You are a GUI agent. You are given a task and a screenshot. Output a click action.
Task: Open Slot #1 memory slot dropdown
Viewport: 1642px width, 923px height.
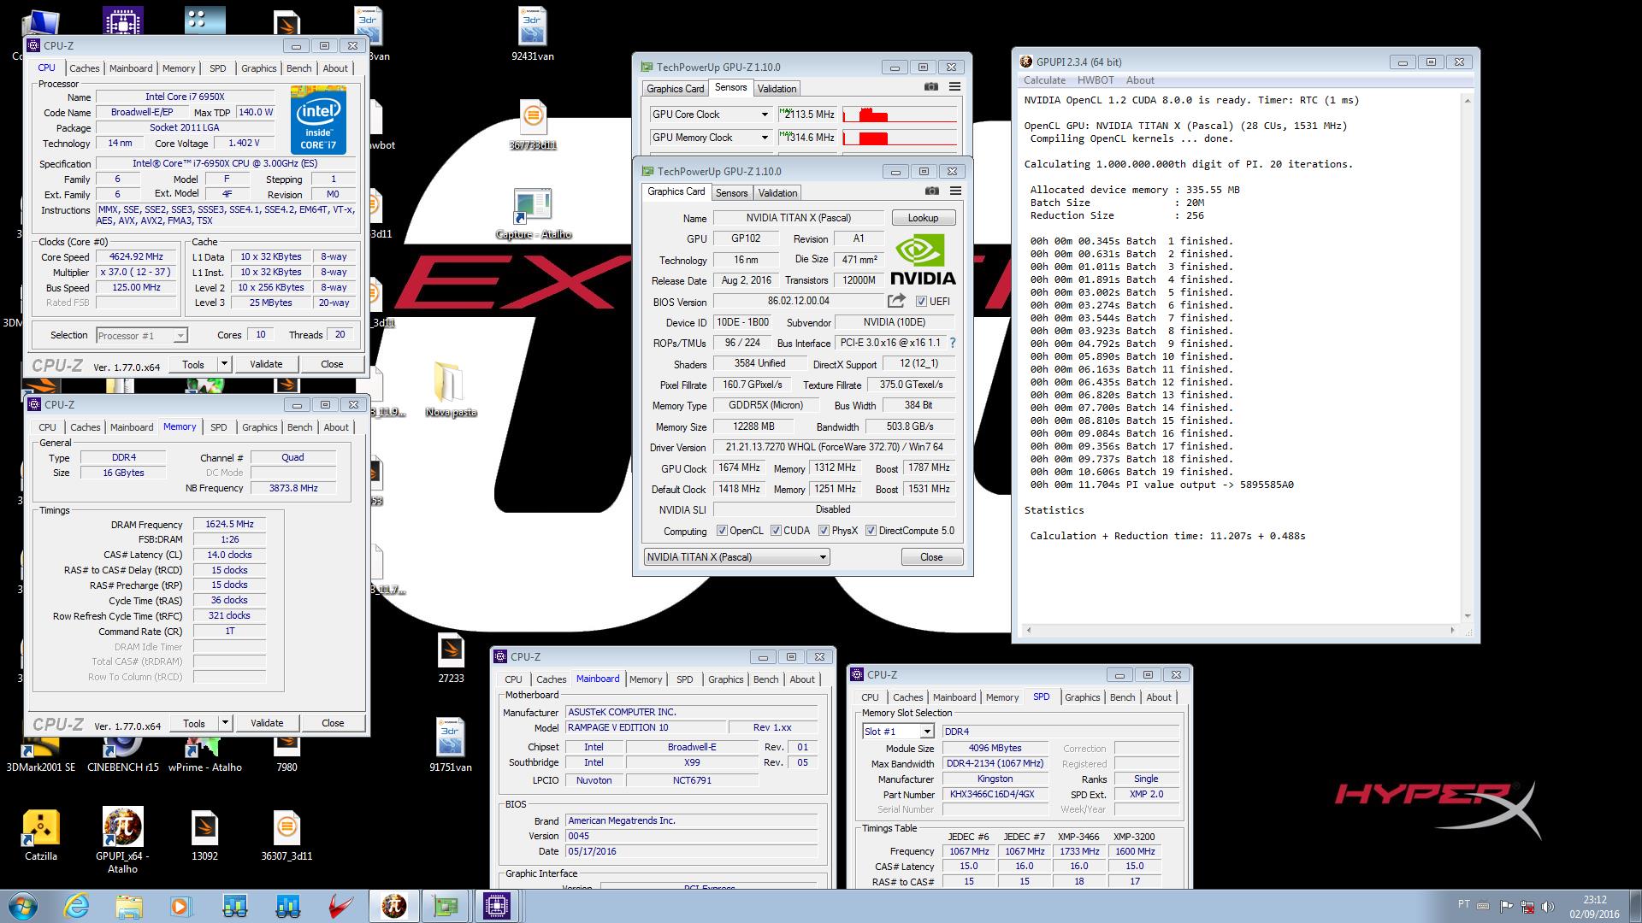tap(898, 732)
